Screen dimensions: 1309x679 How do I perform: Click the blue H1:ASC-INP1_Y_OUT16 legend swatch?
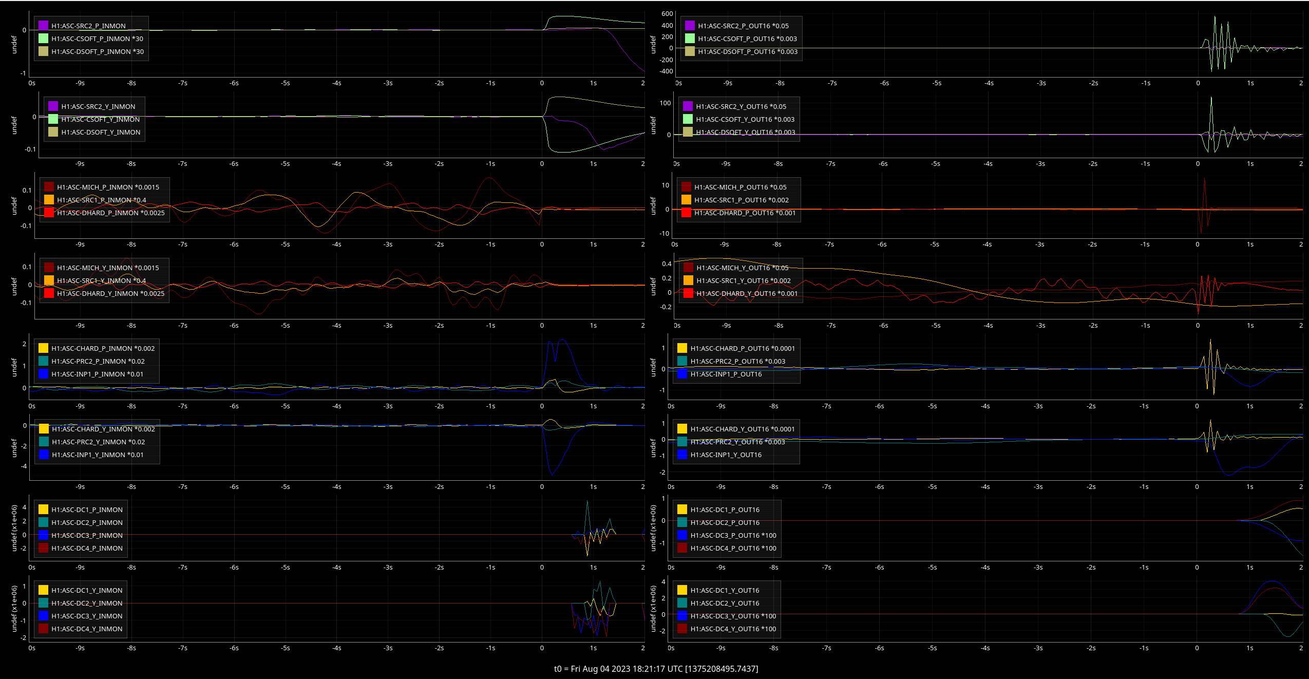click(x=682, y=455)
